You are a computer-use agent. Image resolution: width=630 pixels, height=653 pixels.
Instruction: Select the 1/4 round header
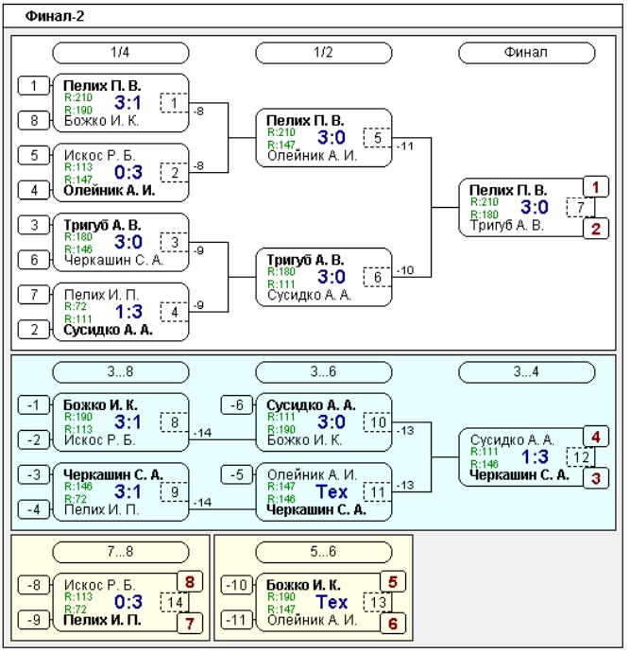(x=121, y=53)
